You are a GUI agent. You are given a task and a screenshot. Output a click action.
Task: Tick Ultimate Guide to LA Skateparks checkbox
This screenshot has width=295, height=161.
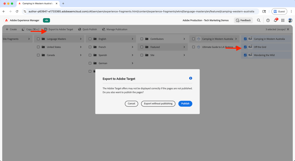[194, 47]
